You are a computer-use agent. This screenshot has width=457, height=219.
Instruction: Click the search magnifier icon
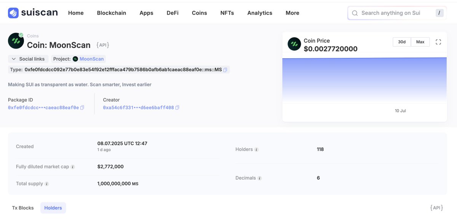(x=355, y=13)
